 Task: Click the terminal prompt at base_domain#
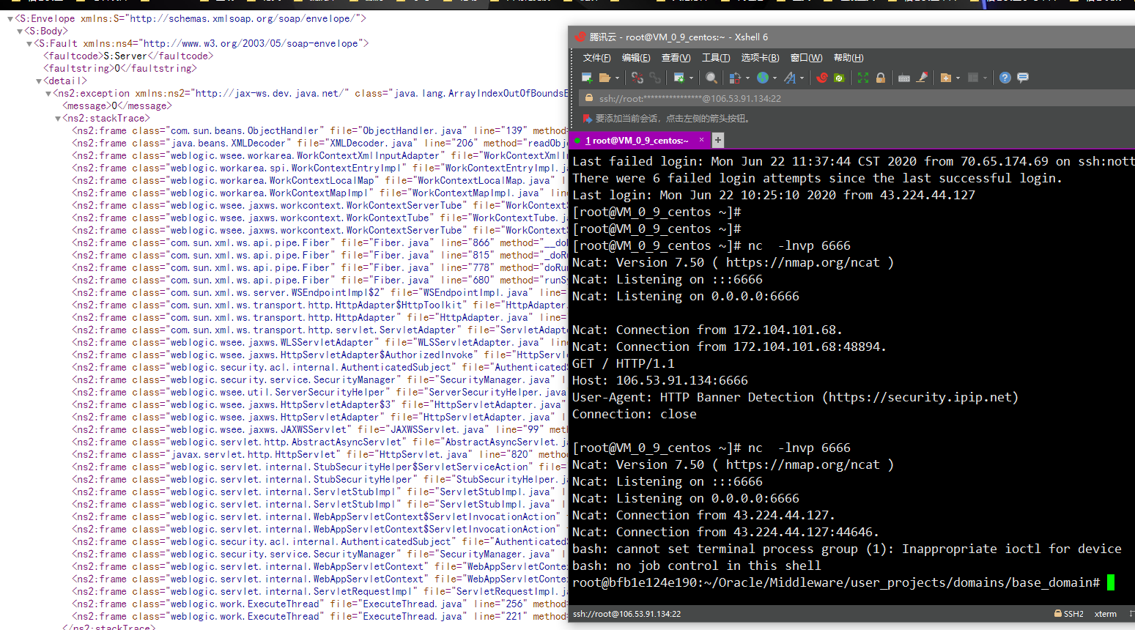836,582
